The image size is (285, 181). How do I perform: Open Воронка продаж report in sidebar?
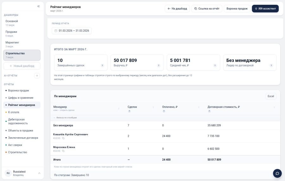22,90
